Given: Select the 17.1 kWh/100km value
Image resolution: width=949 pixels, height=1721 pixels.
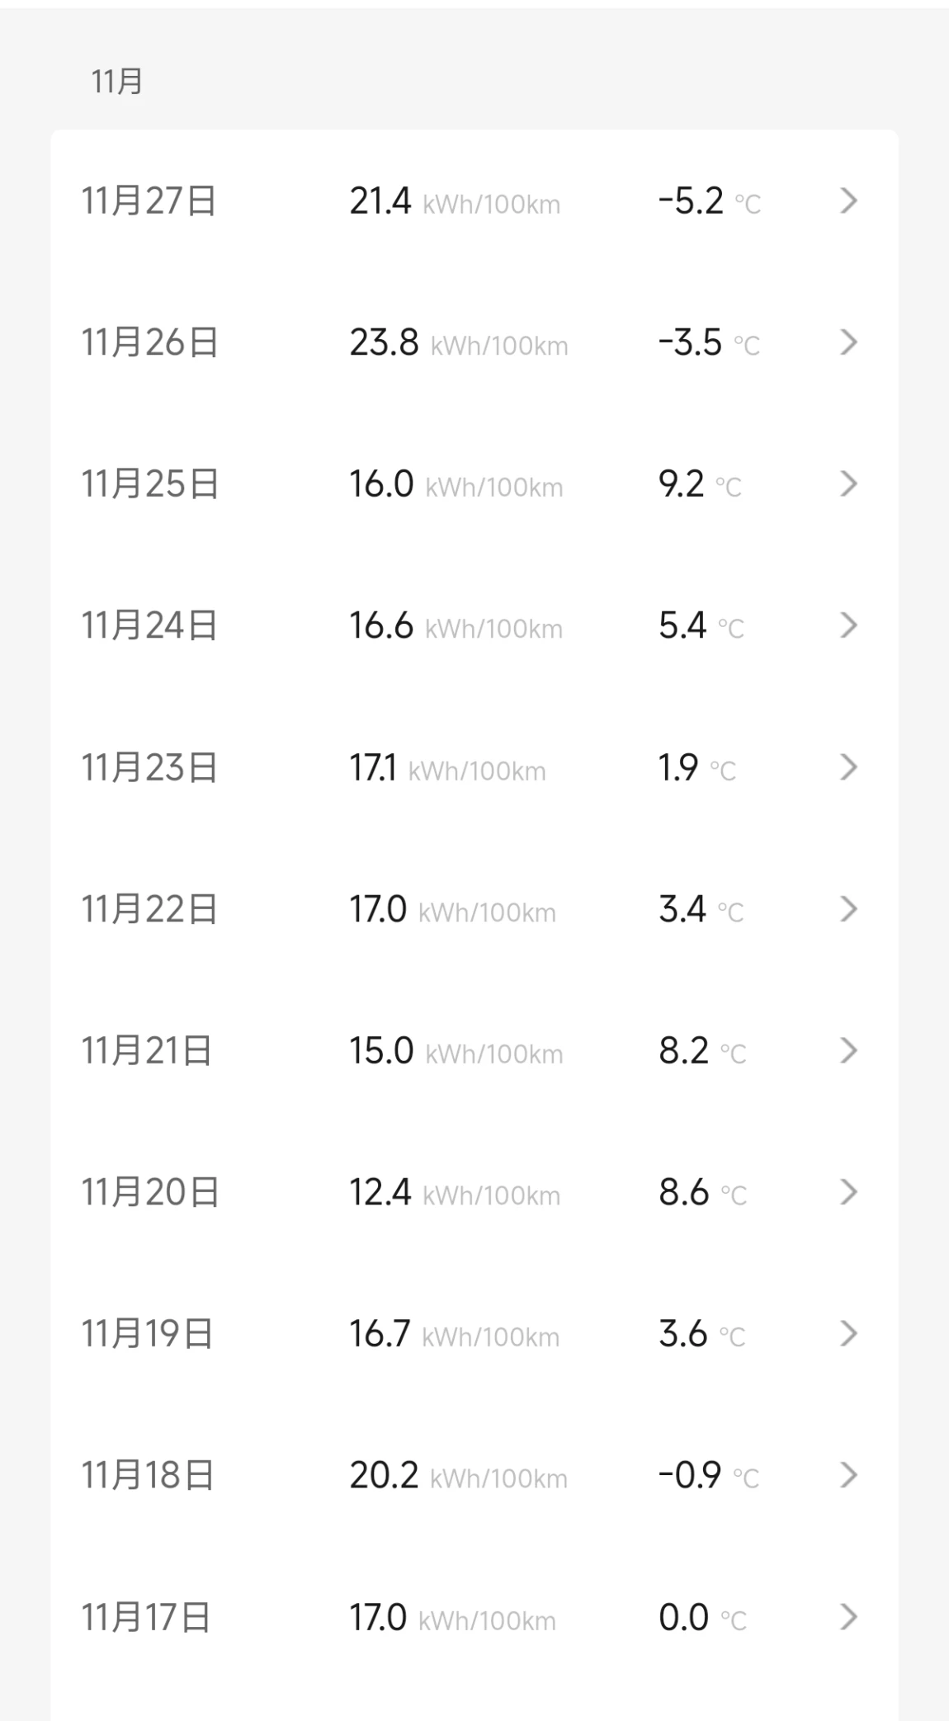Looking at the screenshot, I should click(x=447, y=767).
